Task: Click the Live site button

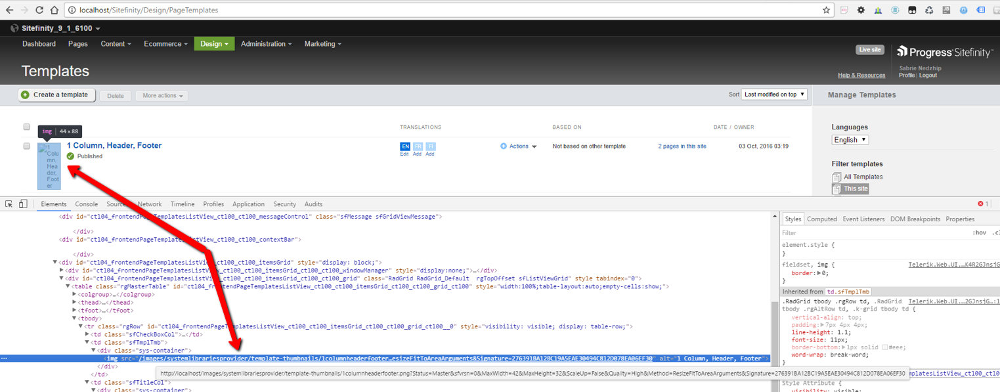Action: point(869,50)
